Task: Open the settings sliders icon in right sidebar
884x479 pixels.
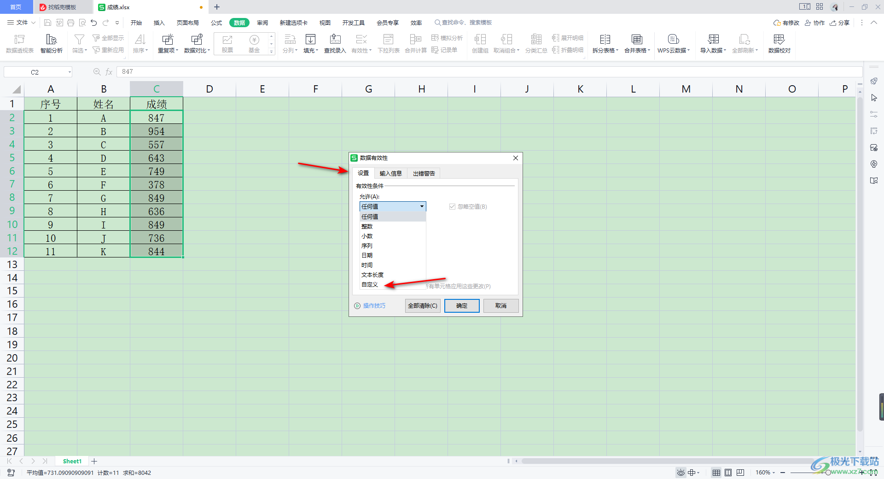Action: (874, 114)
